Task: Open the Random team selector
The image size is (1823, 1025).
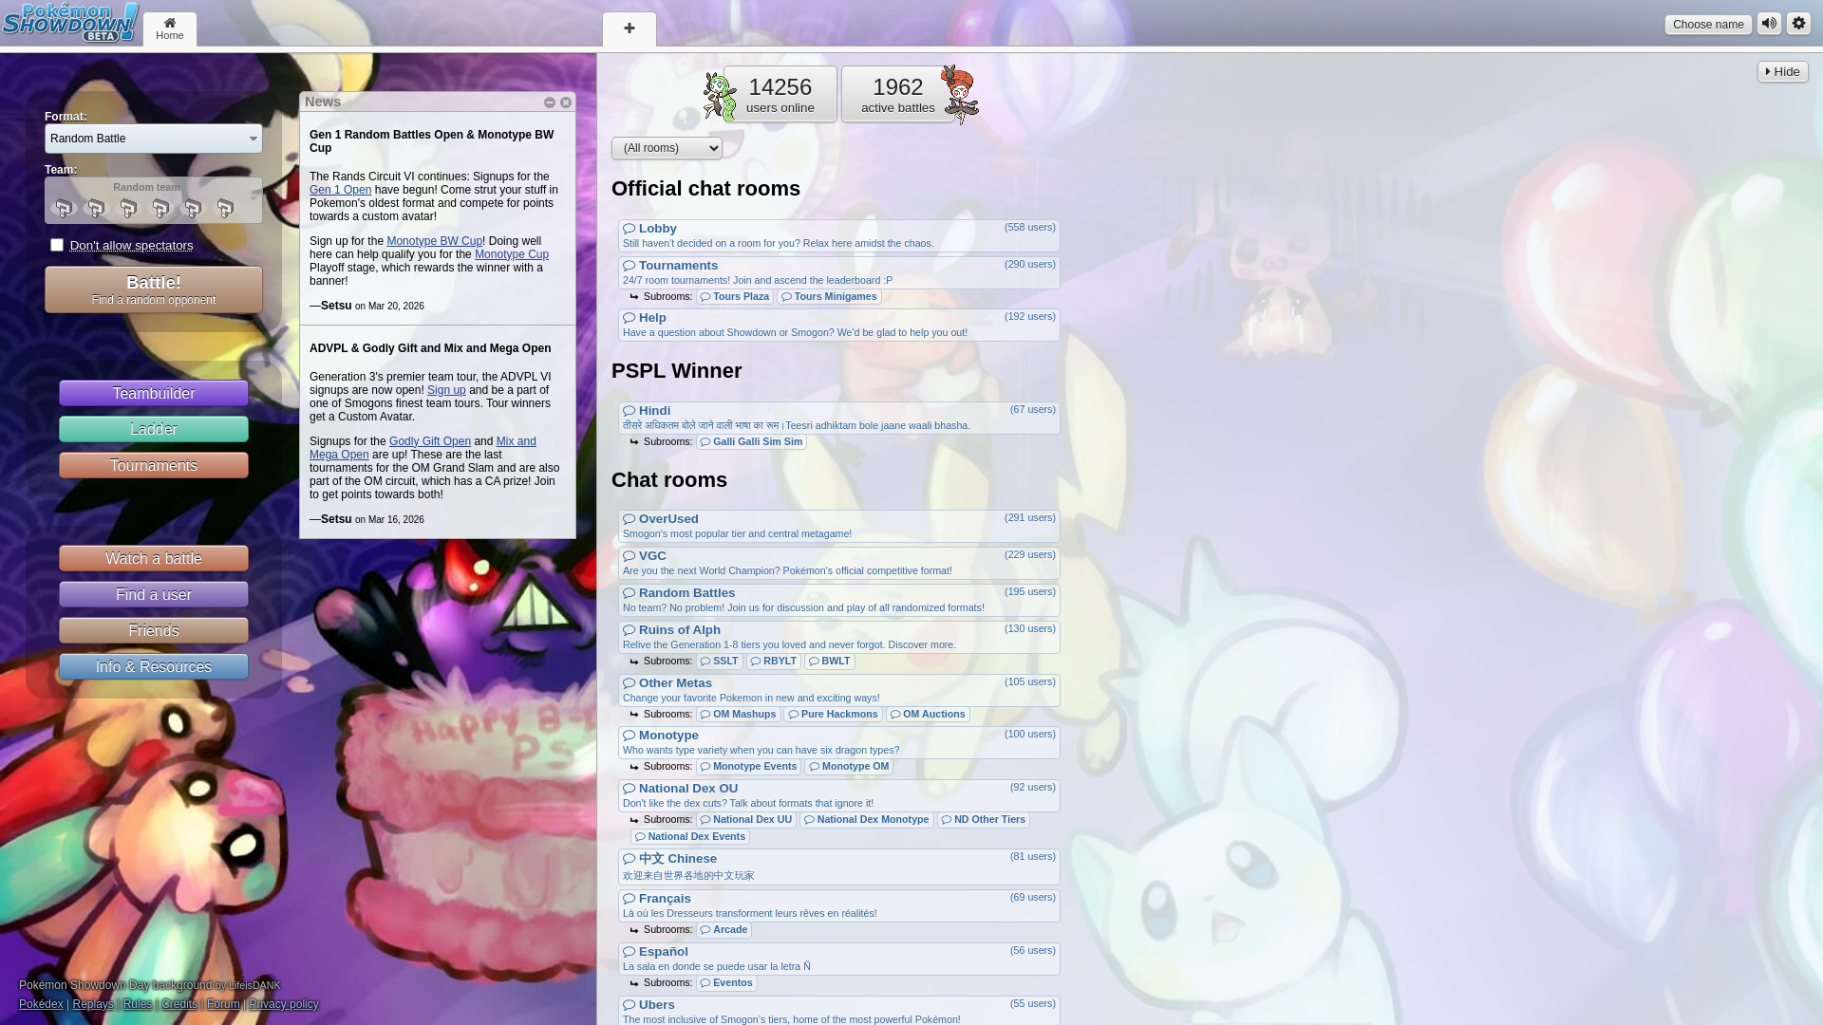Action: click(x=154, y=200)
